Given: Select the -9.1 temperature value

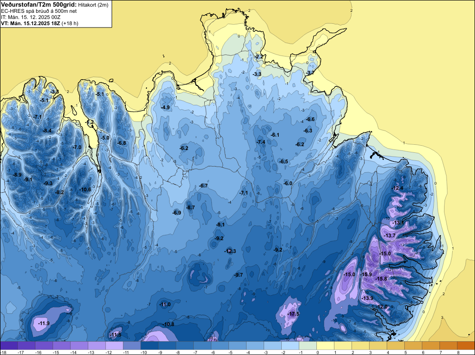Looking at the screenshot, I should point(28,179).
